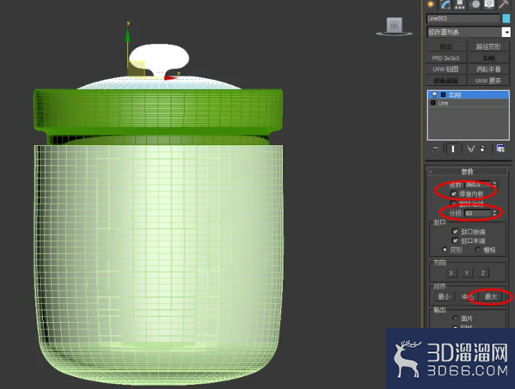Select the 栅格 radio button
515x389 pixels.
[478, 250]
